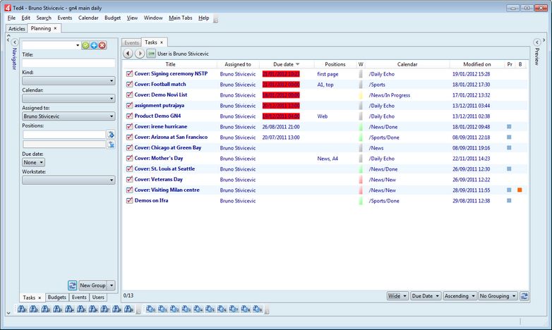
Task: Click the blue plus add filter icon
Action: (x=94, y=45)
